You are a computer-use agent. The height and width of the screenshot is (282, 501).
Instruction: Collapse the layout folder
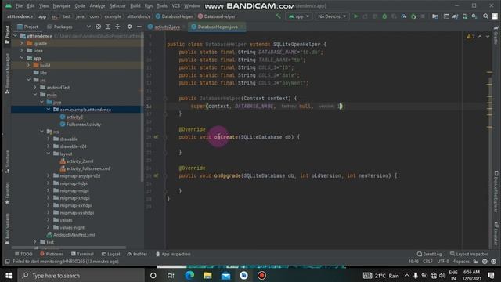49,154
